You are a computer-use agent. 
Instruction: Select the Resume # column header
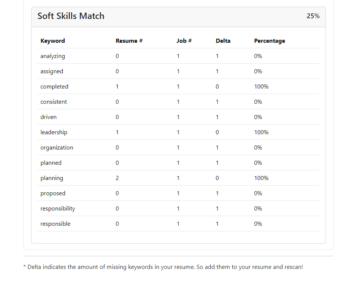pos(129,41)
